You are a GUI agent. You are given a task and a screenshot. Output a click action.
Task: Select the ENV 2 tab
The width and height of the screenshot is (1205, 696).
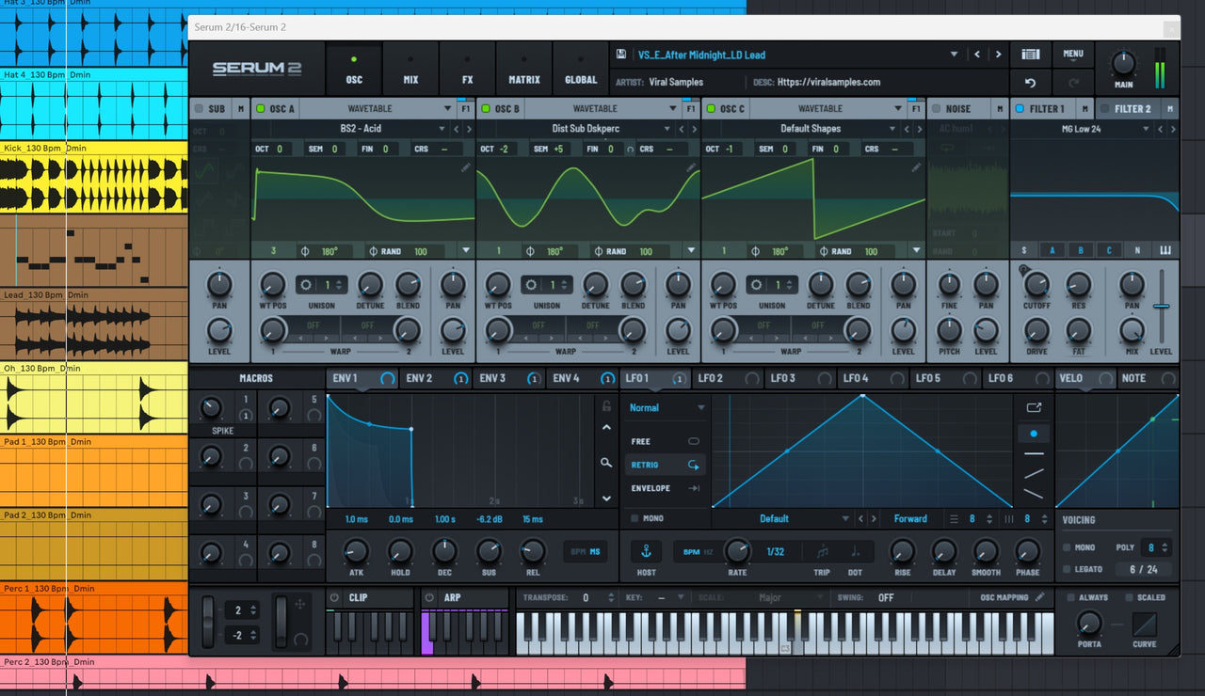(436, 378)
